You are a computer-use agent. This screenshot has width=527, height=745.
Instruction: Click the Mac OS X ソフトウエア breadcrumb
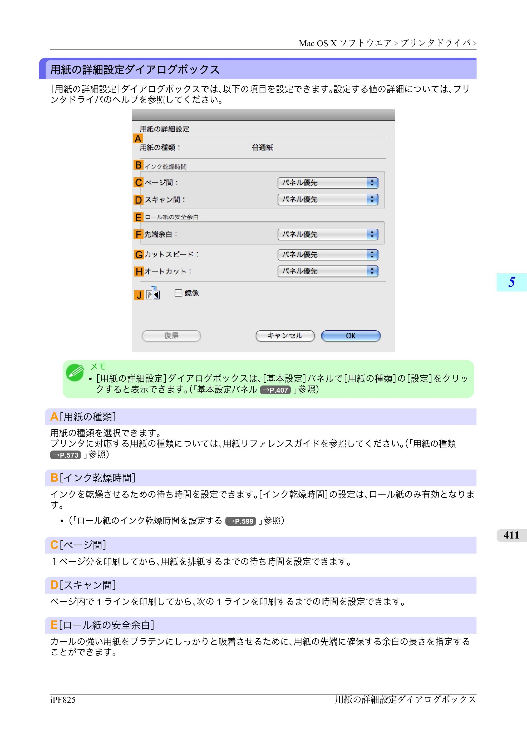[345, 43]
